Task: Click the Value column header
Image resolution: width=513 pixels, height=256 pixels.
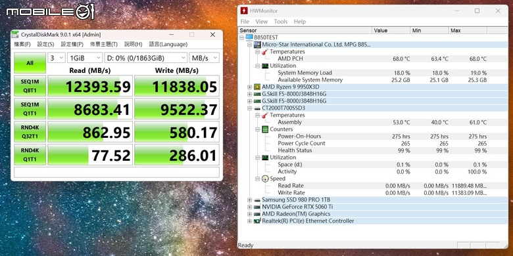Action: (391, 30)
